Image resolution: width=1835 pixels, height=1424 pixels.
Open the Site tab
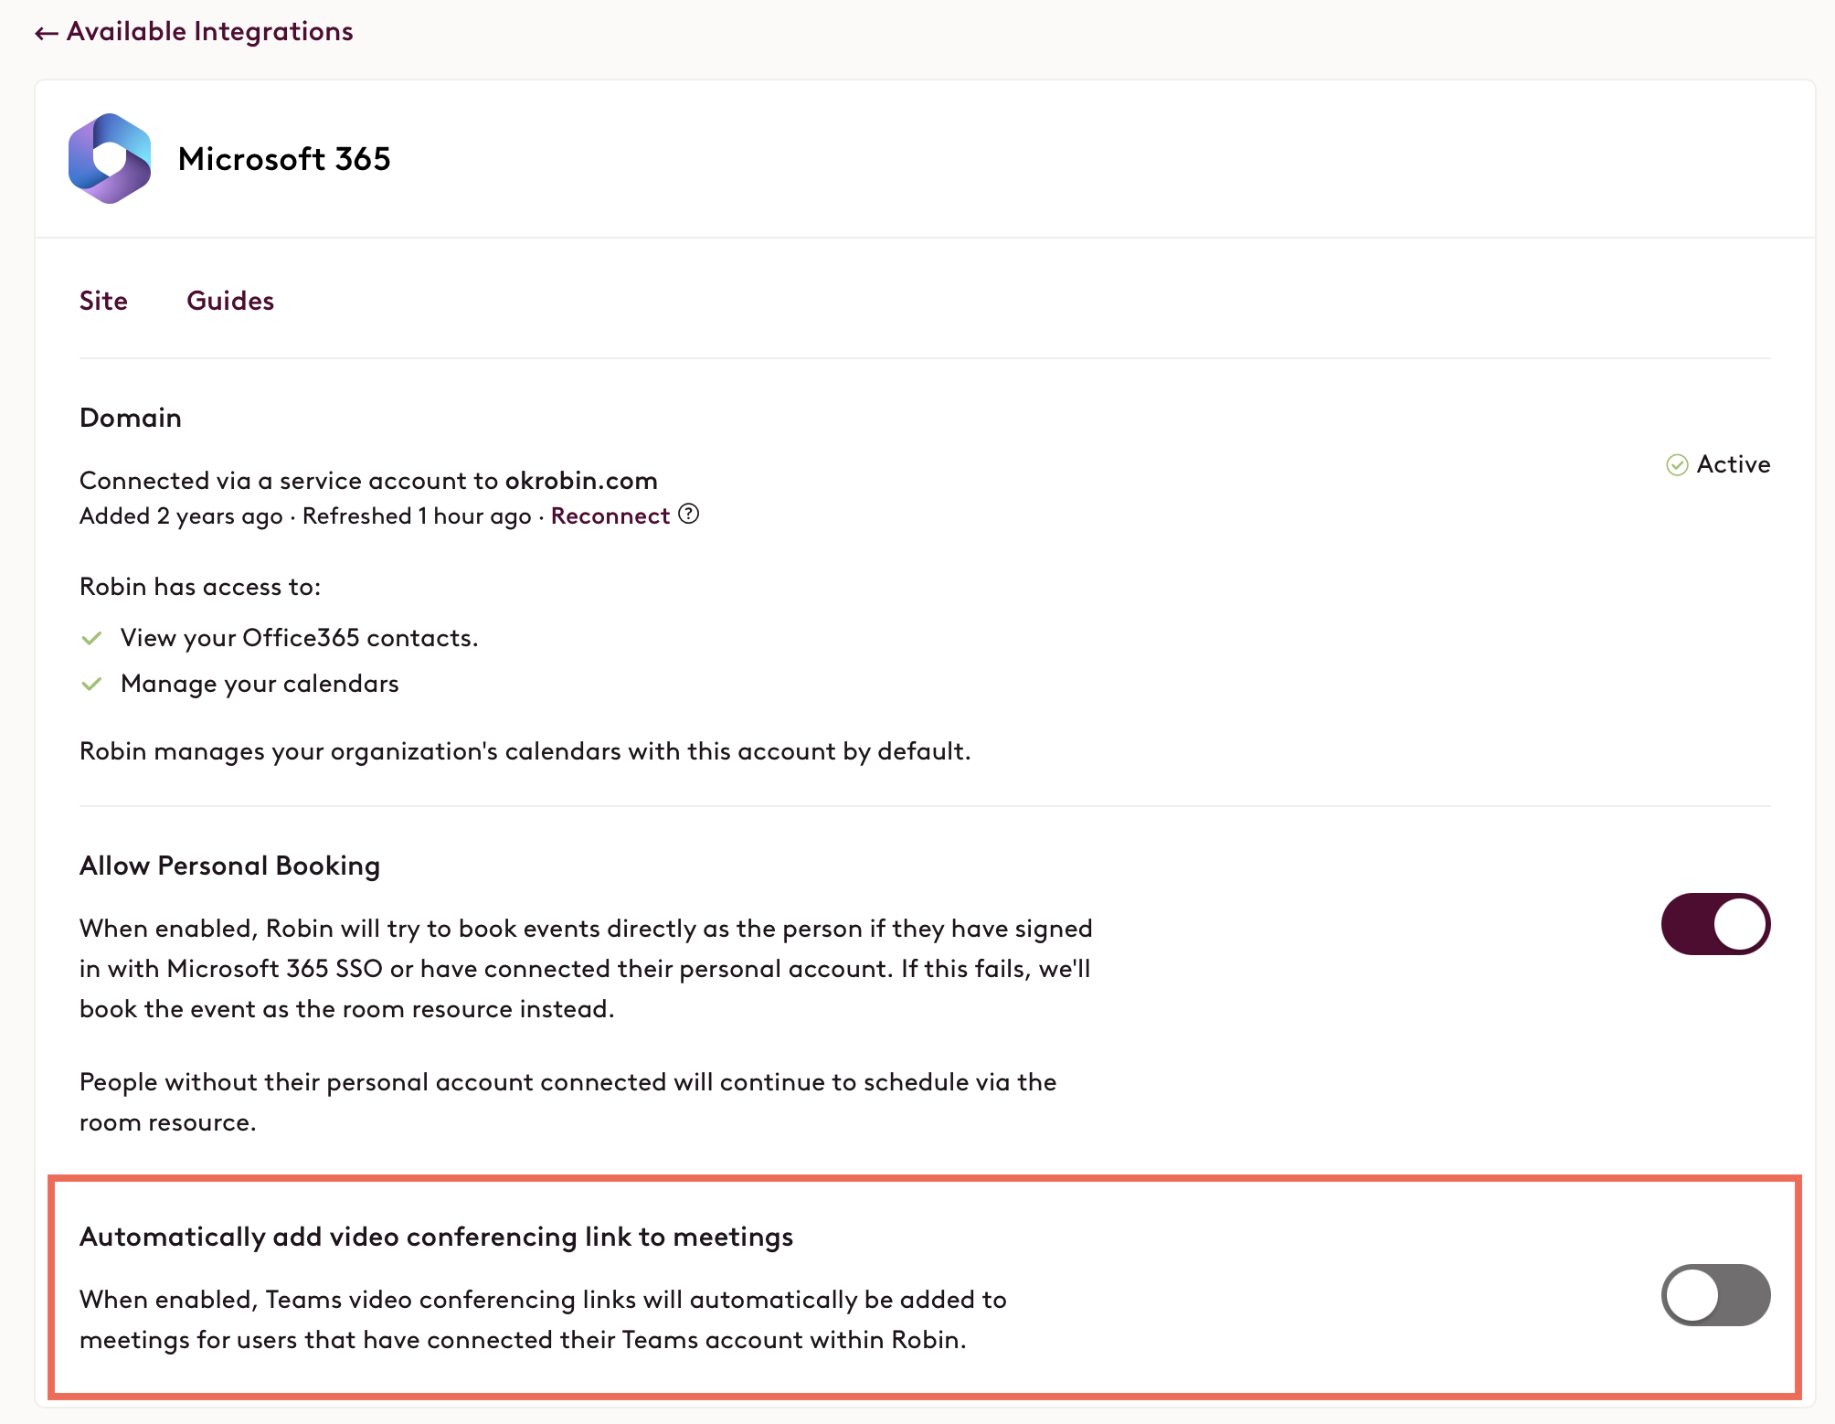(103, 301)
